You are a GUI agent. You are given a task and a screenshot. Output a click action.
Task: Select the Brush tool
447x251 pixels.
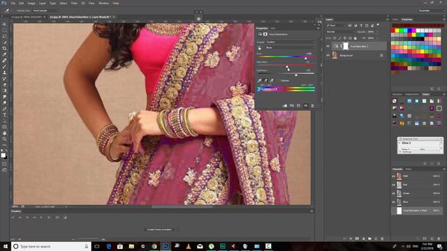(4, 67)
